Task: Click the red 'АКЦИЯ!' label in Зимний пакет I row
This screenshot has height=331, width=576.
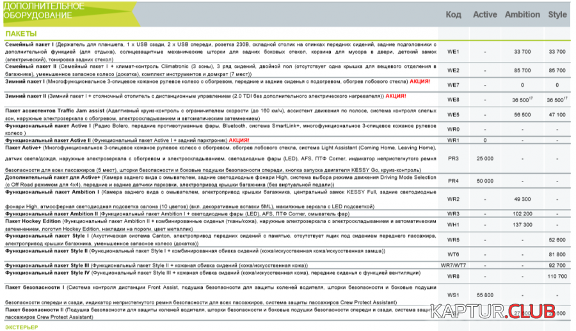Action: (x=419, y=81)
